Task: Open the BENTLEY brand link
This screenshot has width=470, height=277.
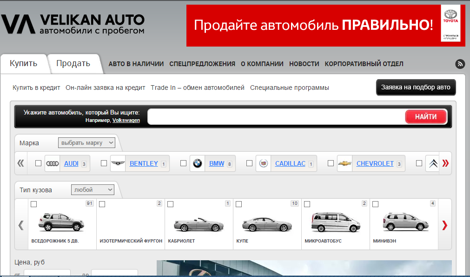Action: tap(144, 163)
